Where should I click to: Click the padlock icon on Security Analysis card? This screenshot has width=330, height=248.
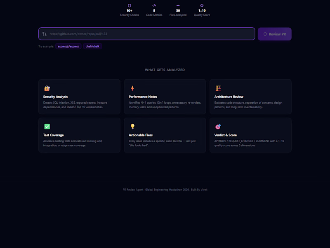[46, 88]
